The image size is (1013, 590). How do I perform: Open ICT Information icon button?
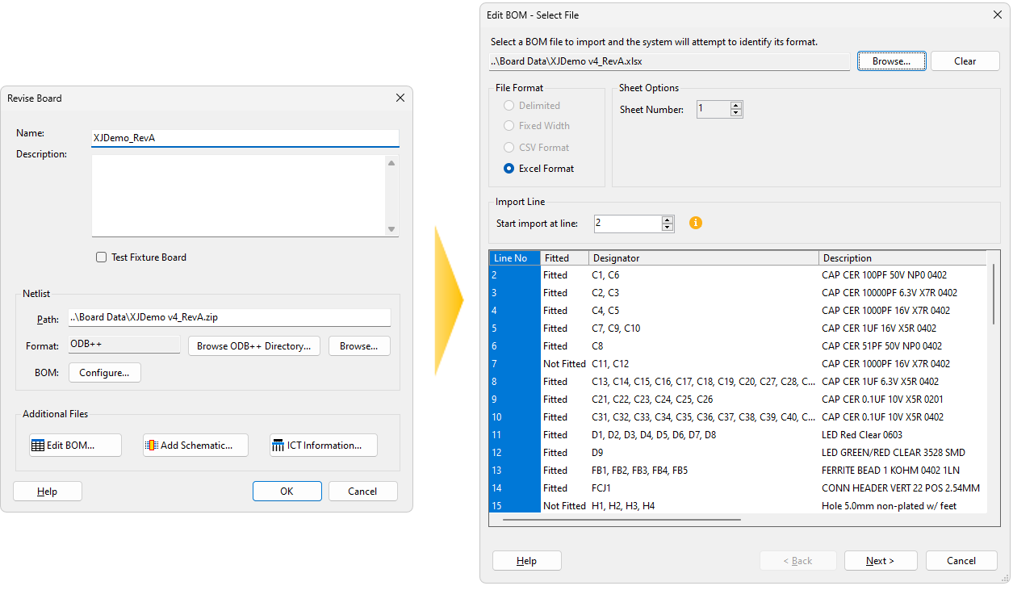click(x=323, y=446)
